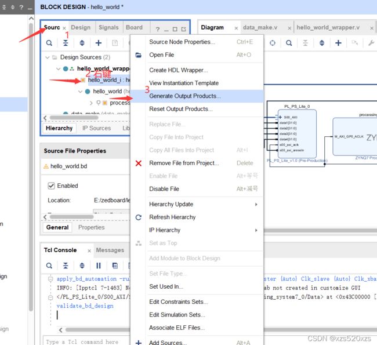Open the hello_world_wrapper.v editor tab

[x=328, y=28]
